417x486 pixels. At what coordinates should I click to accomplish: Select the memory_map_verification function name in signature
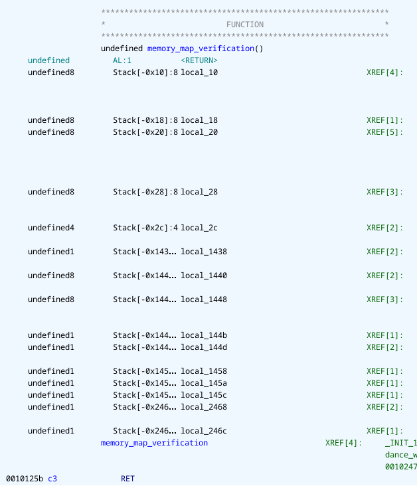tap(201, 48)
